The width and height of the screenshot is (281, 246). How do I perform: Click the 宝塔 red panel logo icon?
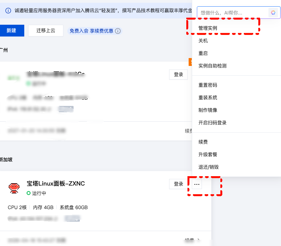click(x=14, y=188)
